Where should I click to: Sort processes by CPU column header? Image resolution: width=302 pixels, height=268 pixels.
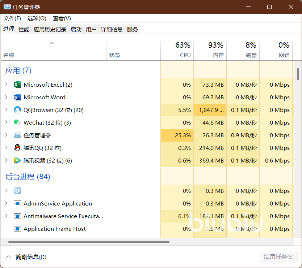[177, 50]
